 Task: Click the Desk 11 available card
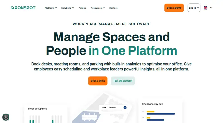(113, 109)
